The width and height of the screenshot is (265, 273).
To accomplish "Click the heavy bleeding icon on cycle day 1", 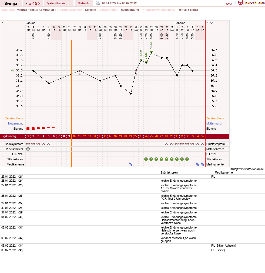I will pos(28,129).
